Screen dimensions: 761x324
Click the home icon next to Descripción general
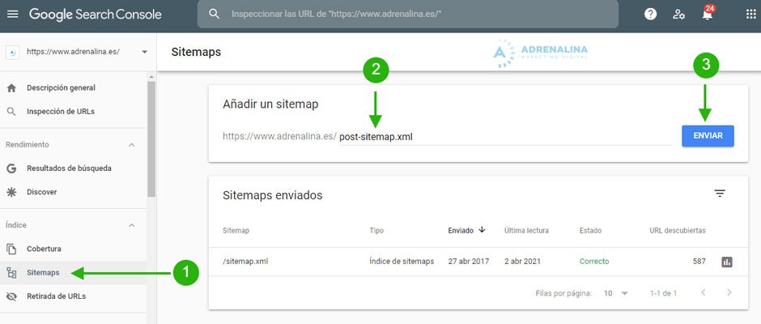point(11,88)
